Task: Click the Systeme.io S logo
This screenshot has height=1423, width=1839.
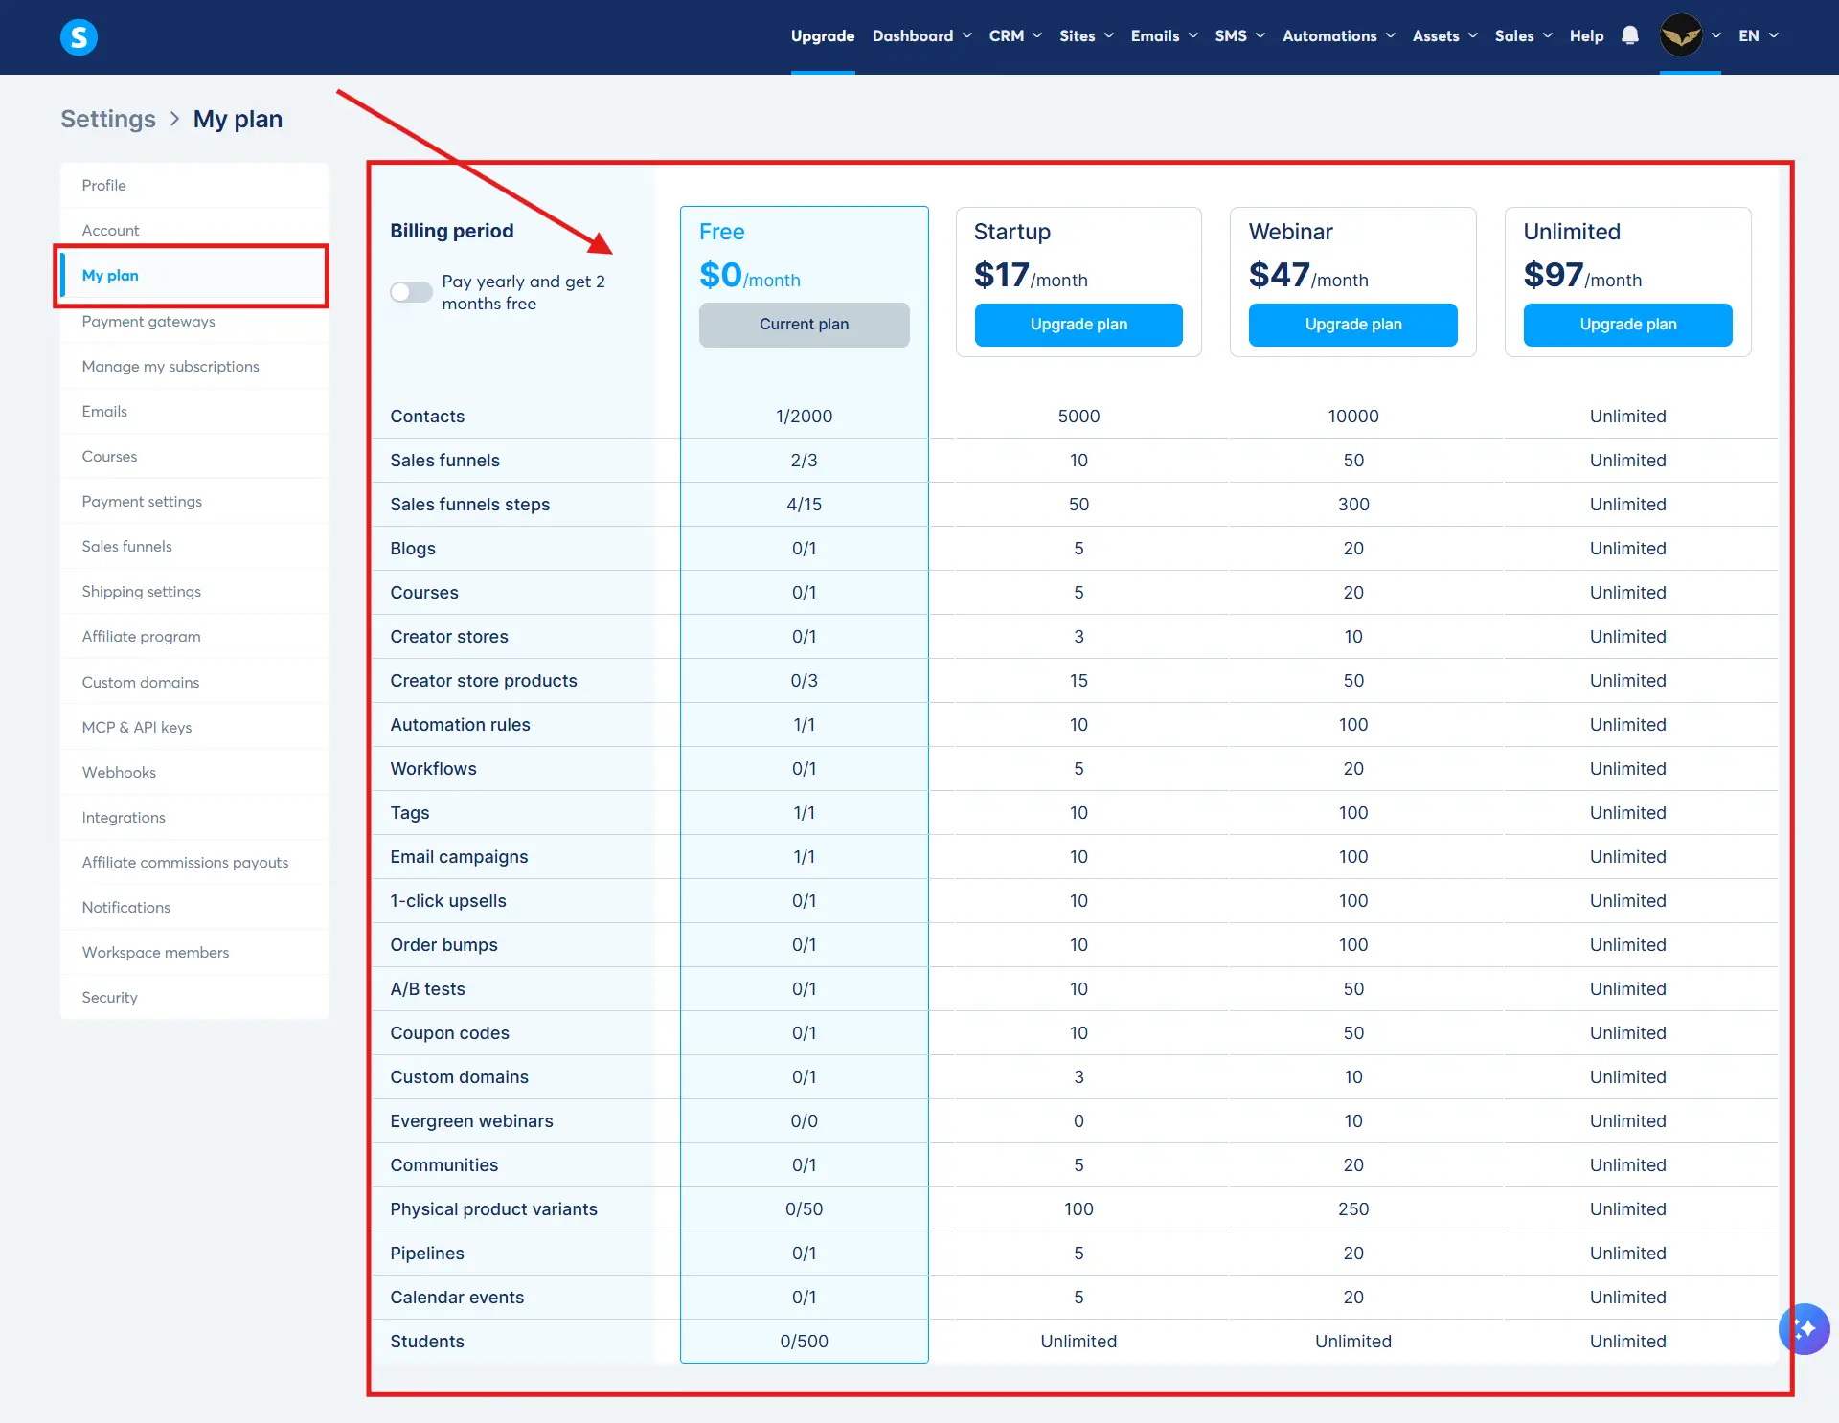Action: tap(79, 37)
